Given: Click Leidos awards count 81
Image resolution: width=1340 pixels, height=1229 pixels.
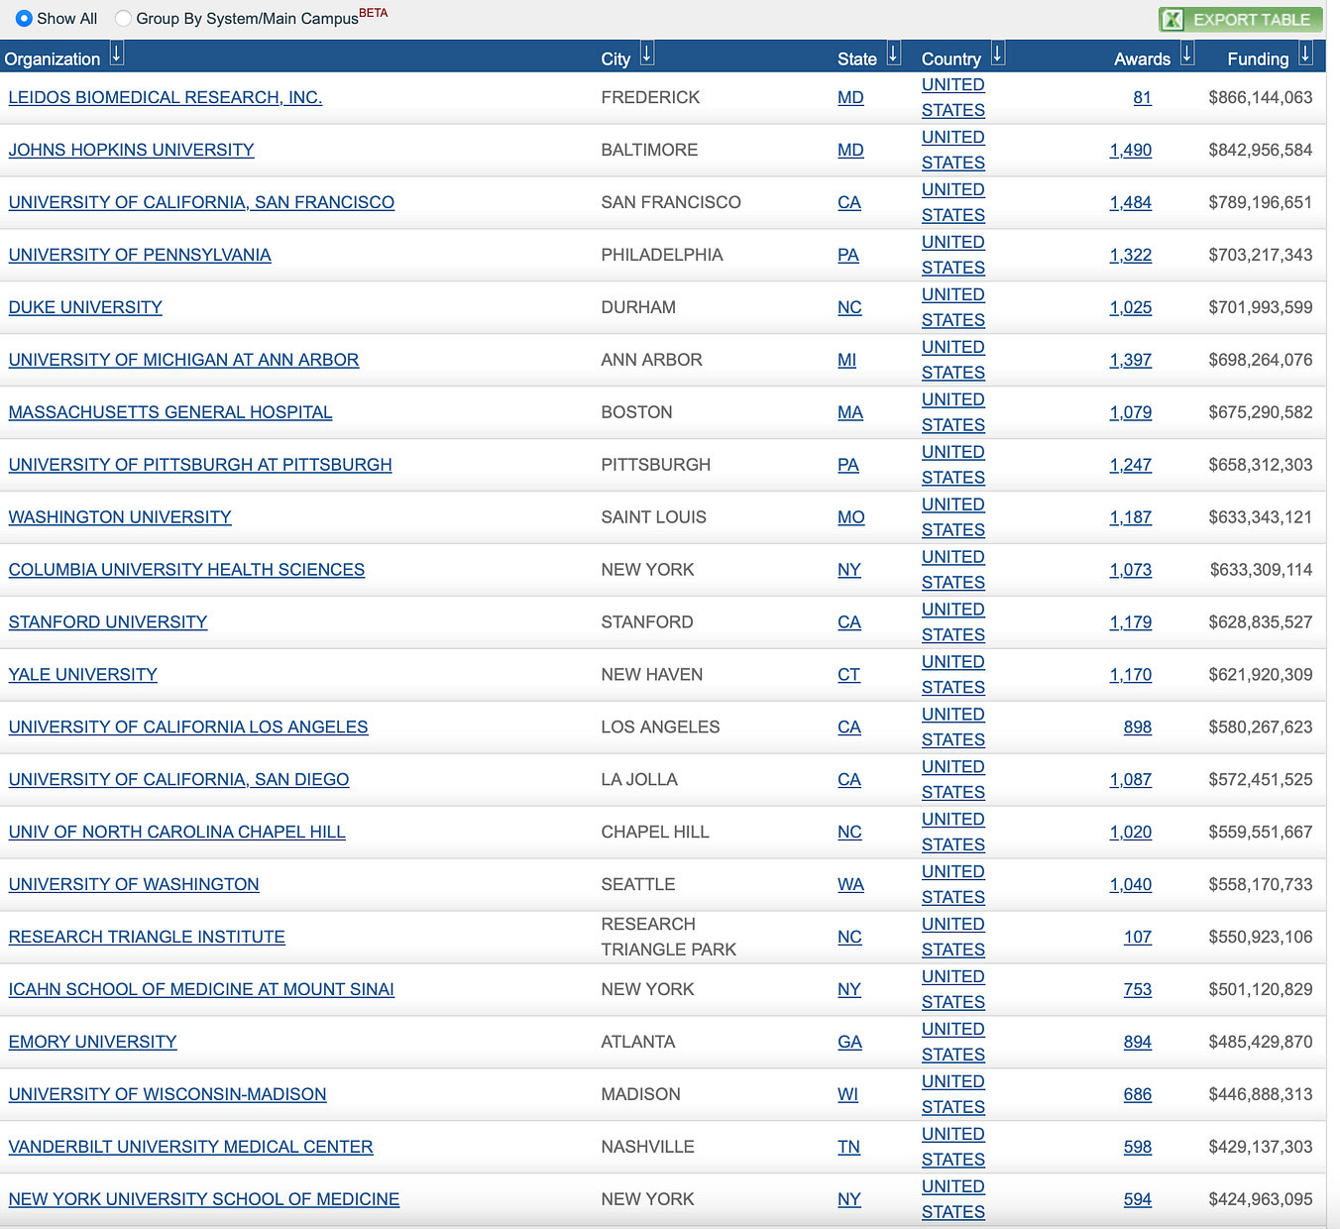Looking at the screenshot, I should (1143, 97).
